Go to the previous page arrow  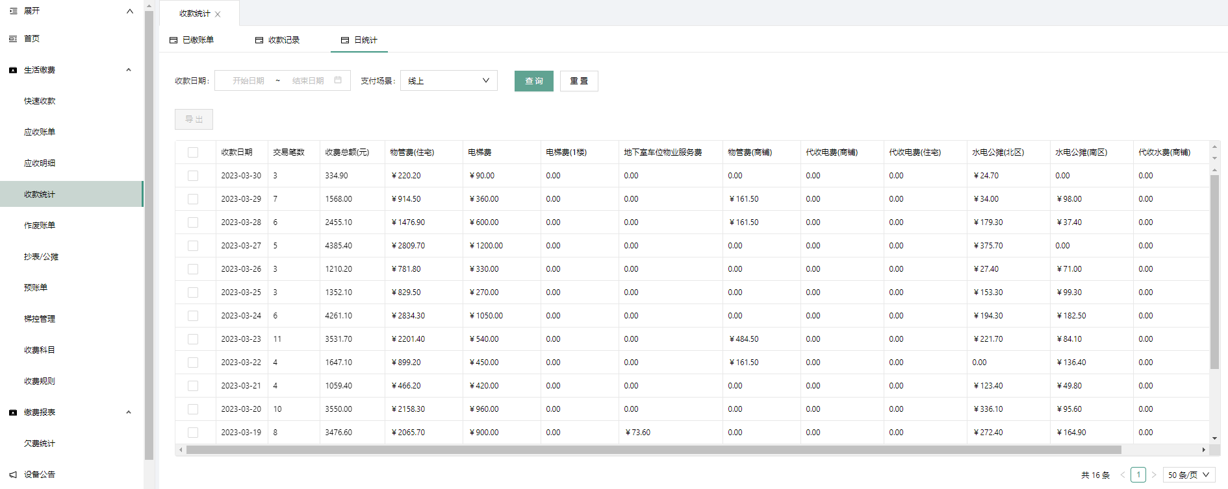click(1123, 475)
